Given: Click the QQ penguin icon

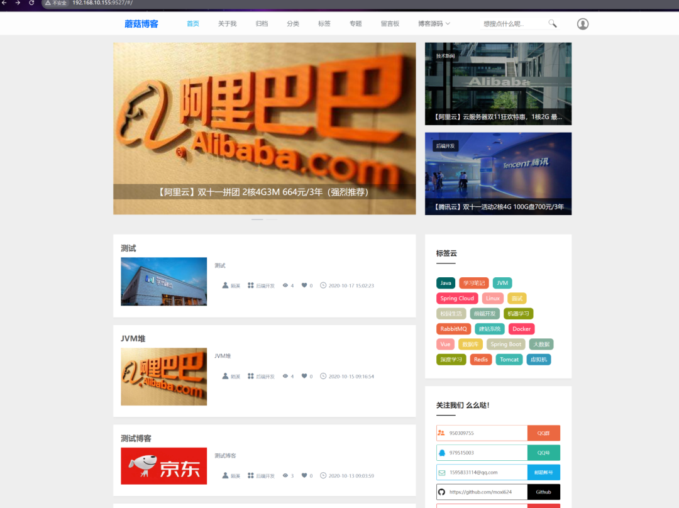Looking at the screenshot, I should coord(442,453).
